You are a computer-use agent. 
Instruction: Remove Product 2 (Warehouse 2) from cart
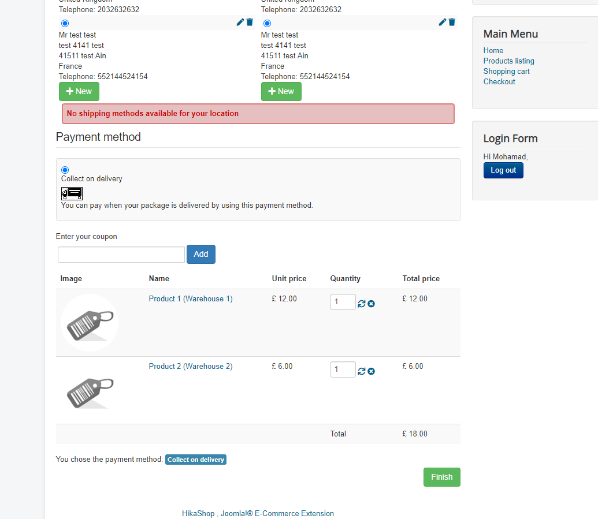371,371
